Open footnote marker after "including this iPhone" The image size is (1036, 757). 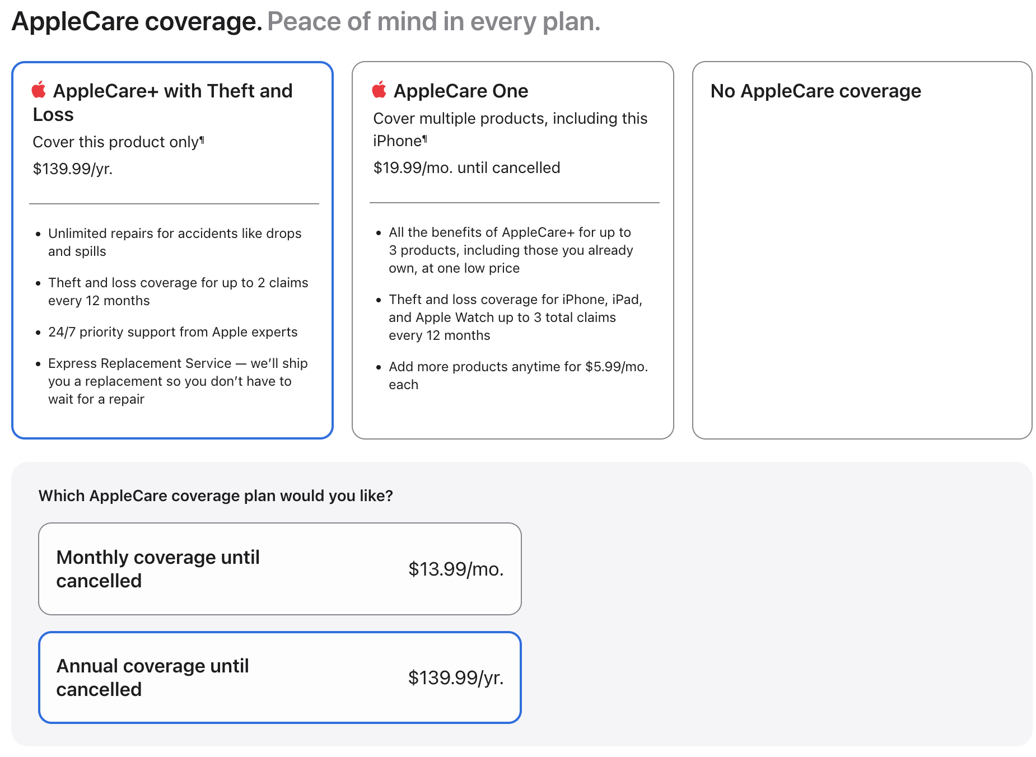coord(425,139)
